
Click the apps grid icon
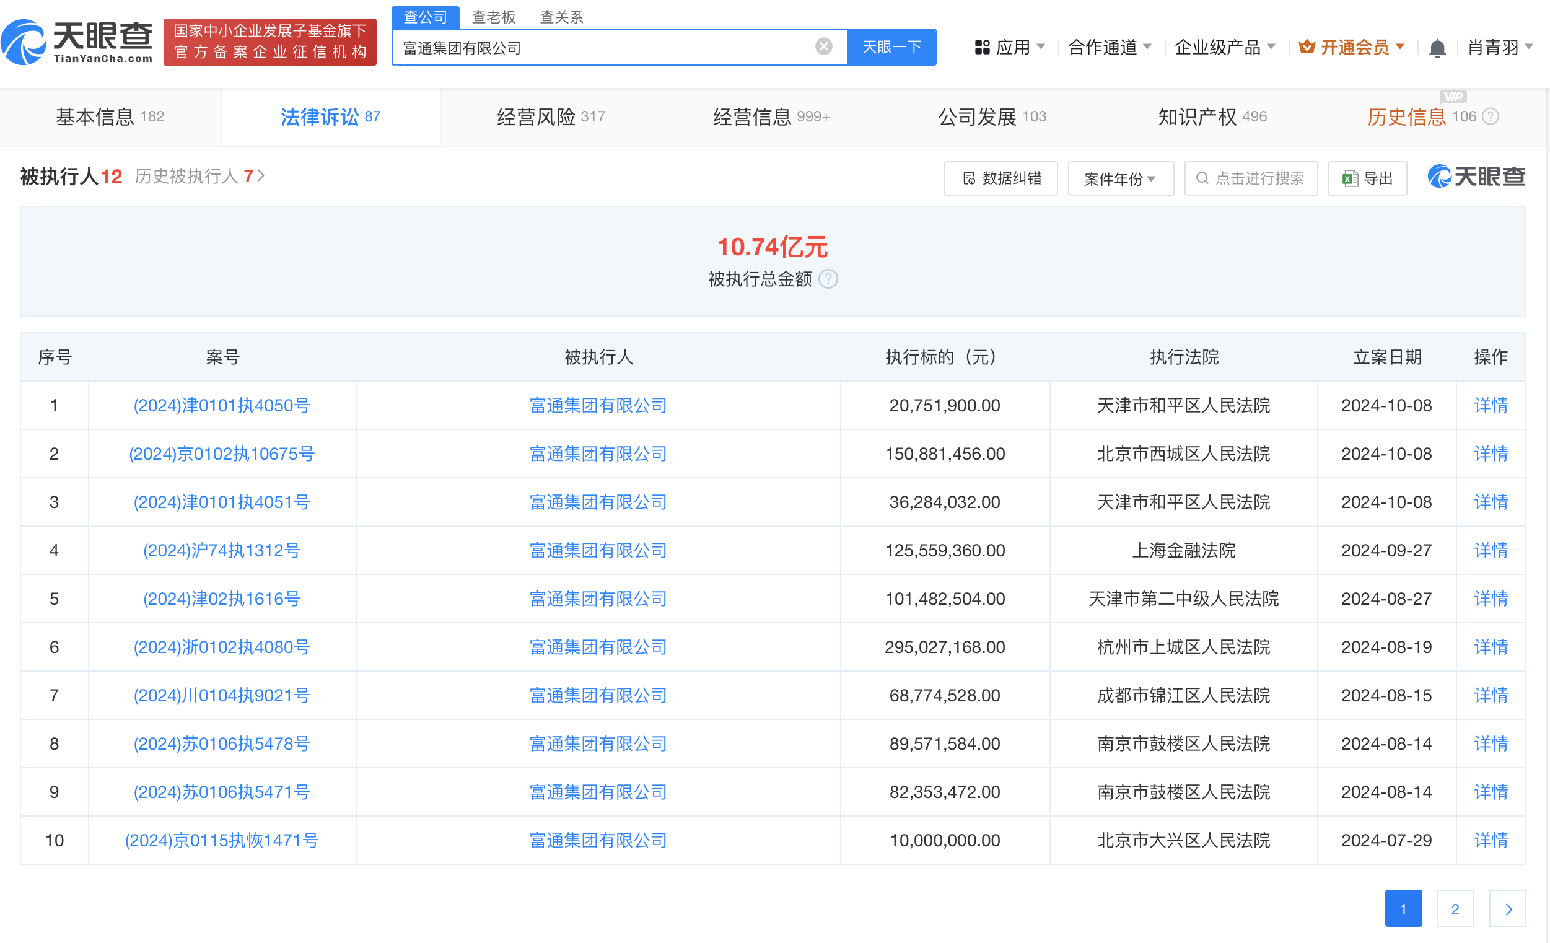982,47
